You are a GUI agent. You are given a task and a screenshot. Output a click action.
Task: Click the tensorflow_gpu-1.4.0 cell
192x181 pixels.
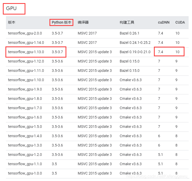(25, 136)
